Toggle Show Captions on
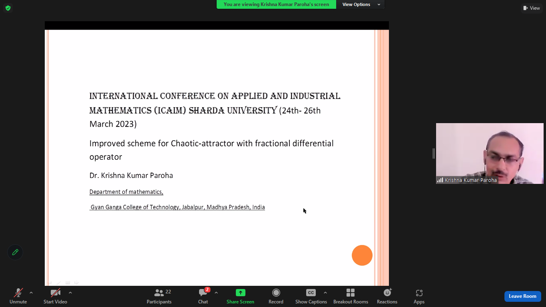Screen dimensions: 546x307 tap(311, 296)
